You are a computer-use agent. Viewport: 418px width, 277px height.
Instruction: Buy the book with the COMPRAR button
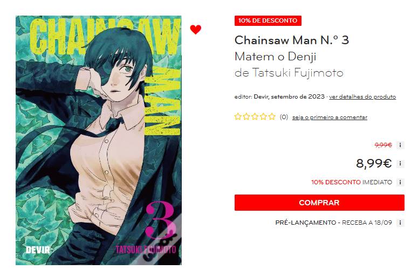tap(319, 203)
